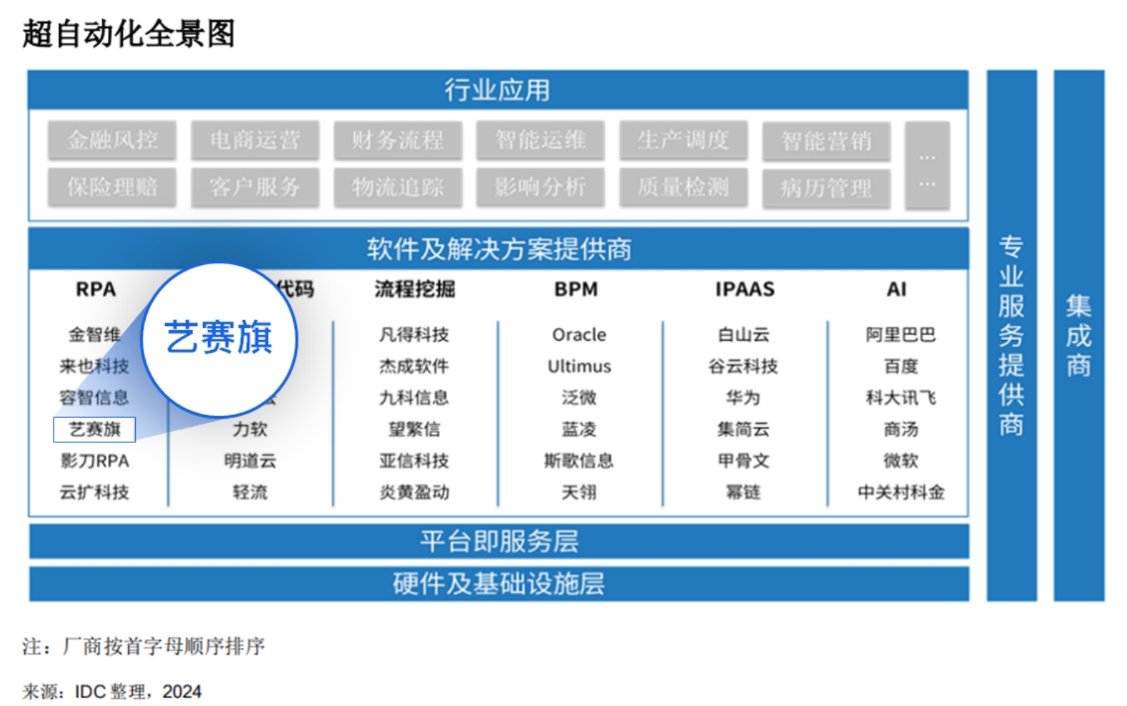1127x706 pixels.
Task: Click 甲骨文 vendor name
Action: [743, 461]
